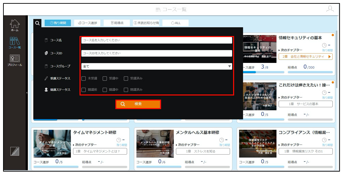The height and width of the screenshot is (175, 343).
Task: Click the メンタルヘルス基本研修 course title
Action: click(x=198, y=132)
